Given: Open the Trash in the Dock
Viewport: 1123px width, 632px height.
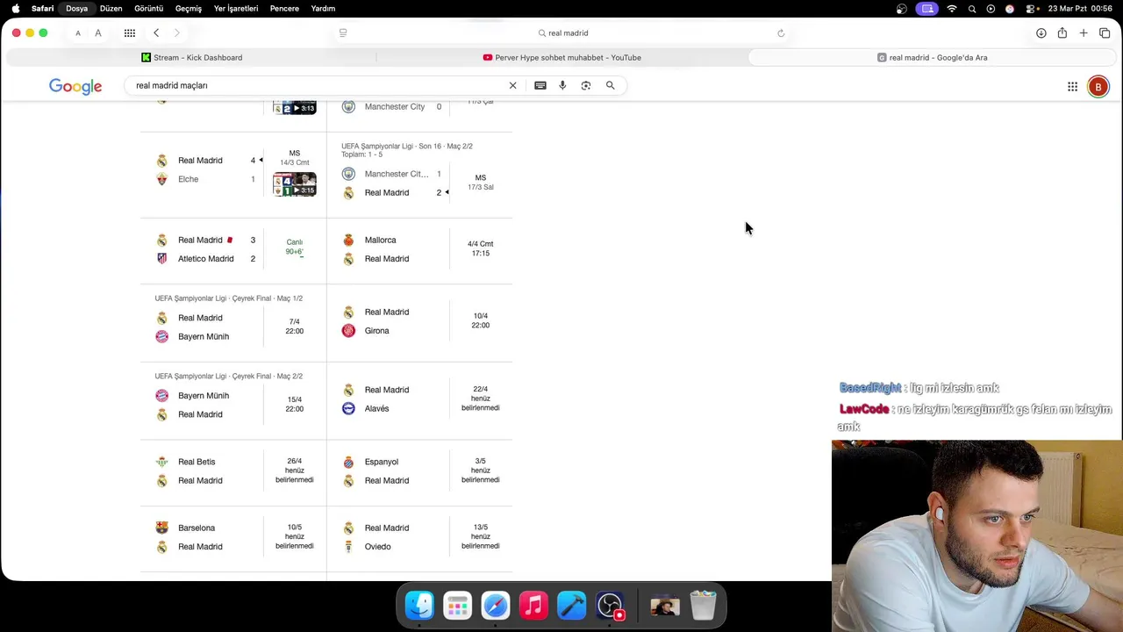Looking at the screenshot, I should (703, 606).
